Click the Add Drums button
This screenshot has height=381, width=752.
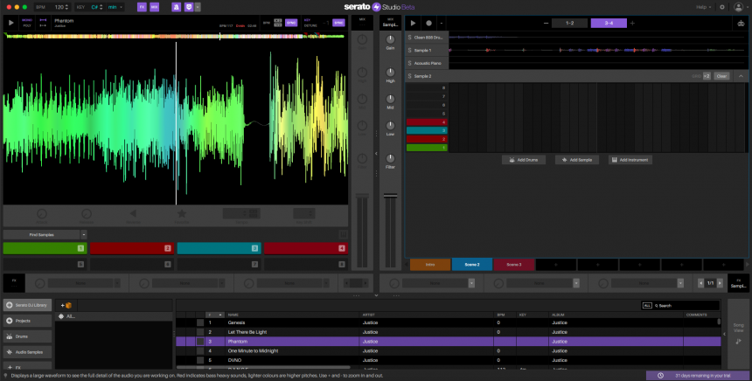[524, 160]
